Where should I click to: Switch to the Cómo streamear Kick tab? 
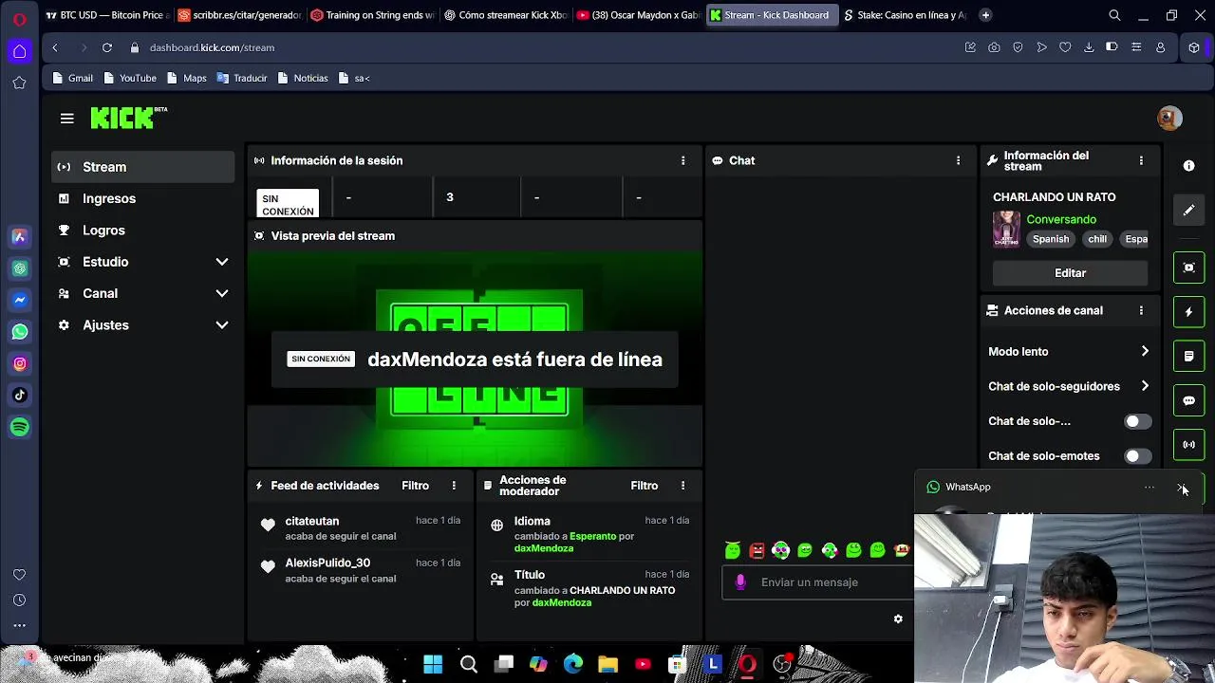[505, 15]
